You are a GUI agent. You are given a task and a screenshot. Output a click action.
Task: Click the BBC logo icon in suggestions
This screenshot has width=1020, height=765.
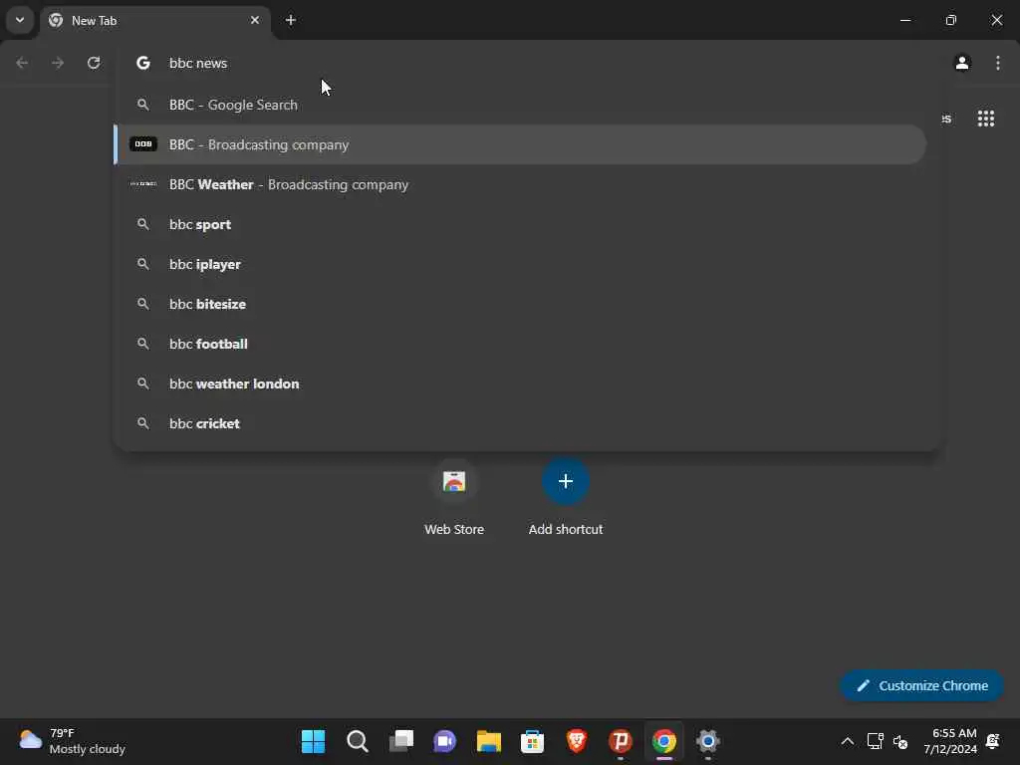pos(143,143)
